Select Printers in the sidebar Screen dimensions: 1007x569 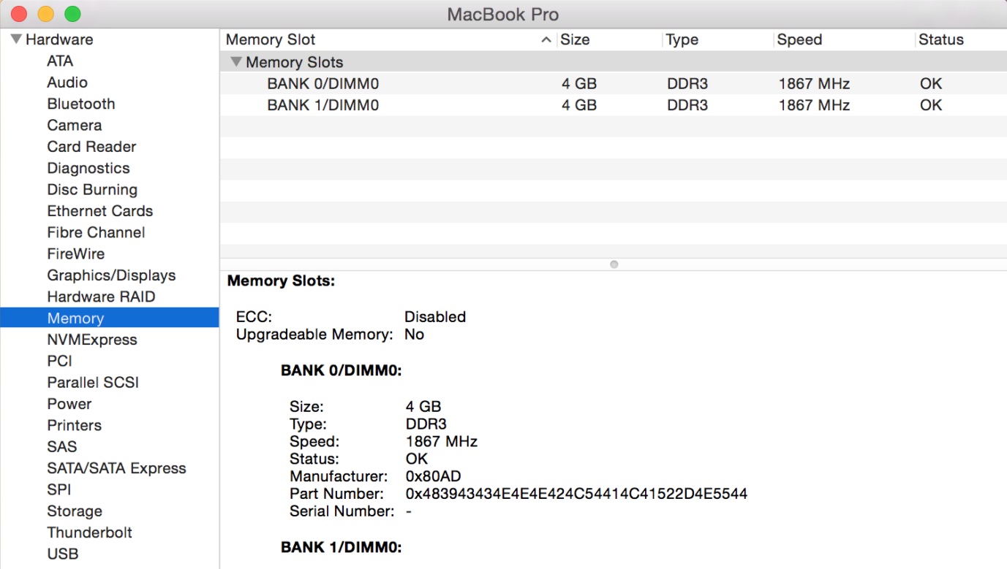74,425
